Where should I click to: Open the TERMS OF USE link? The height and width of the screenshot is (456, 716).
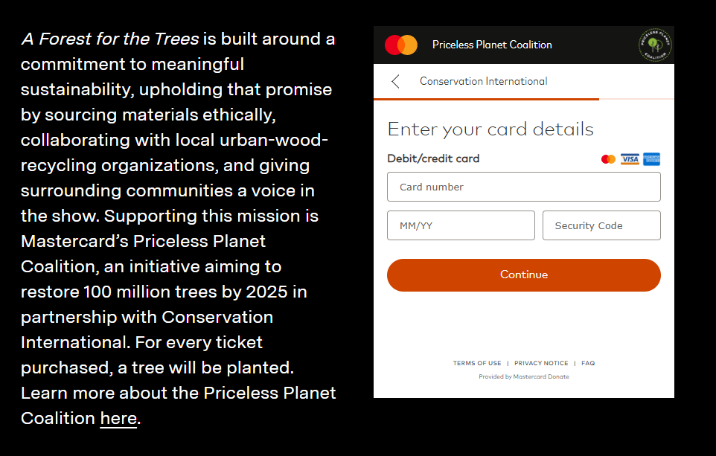[477, 363]
